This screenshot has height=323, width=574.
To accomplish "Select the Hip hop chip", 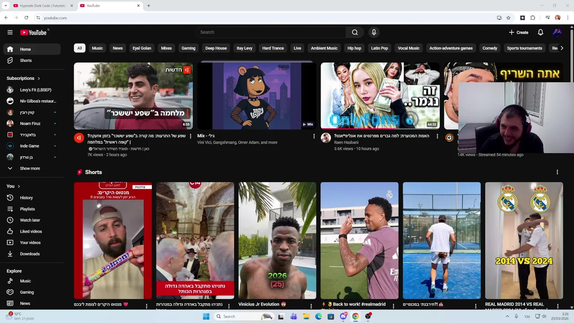I will [354, 48].
